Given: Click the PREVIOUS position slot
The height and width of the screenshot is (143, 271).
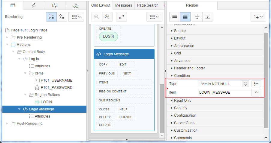Looking at the screenshot, I should pos(107,73).
